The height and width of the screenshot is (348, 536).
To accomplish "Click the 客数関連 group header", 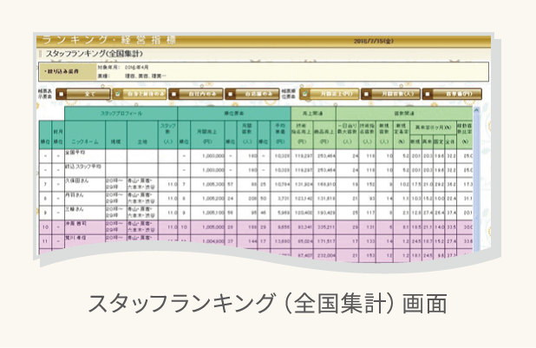I will pos(401,114).
